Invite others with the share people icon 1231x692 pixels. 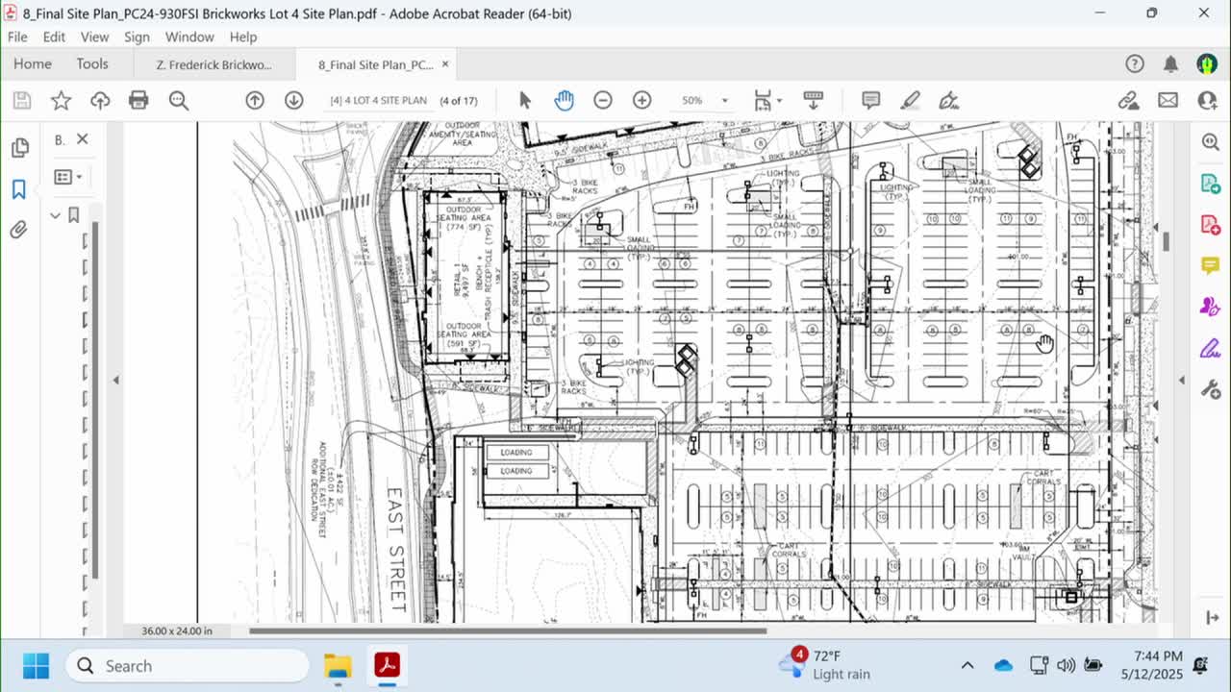tap(1207, 100)
